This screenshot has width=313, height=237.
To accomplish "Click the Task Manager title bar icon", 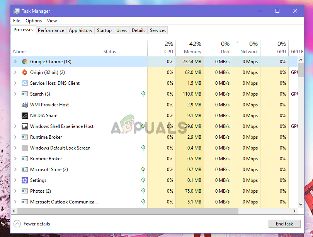I will [x=17, y=11].
